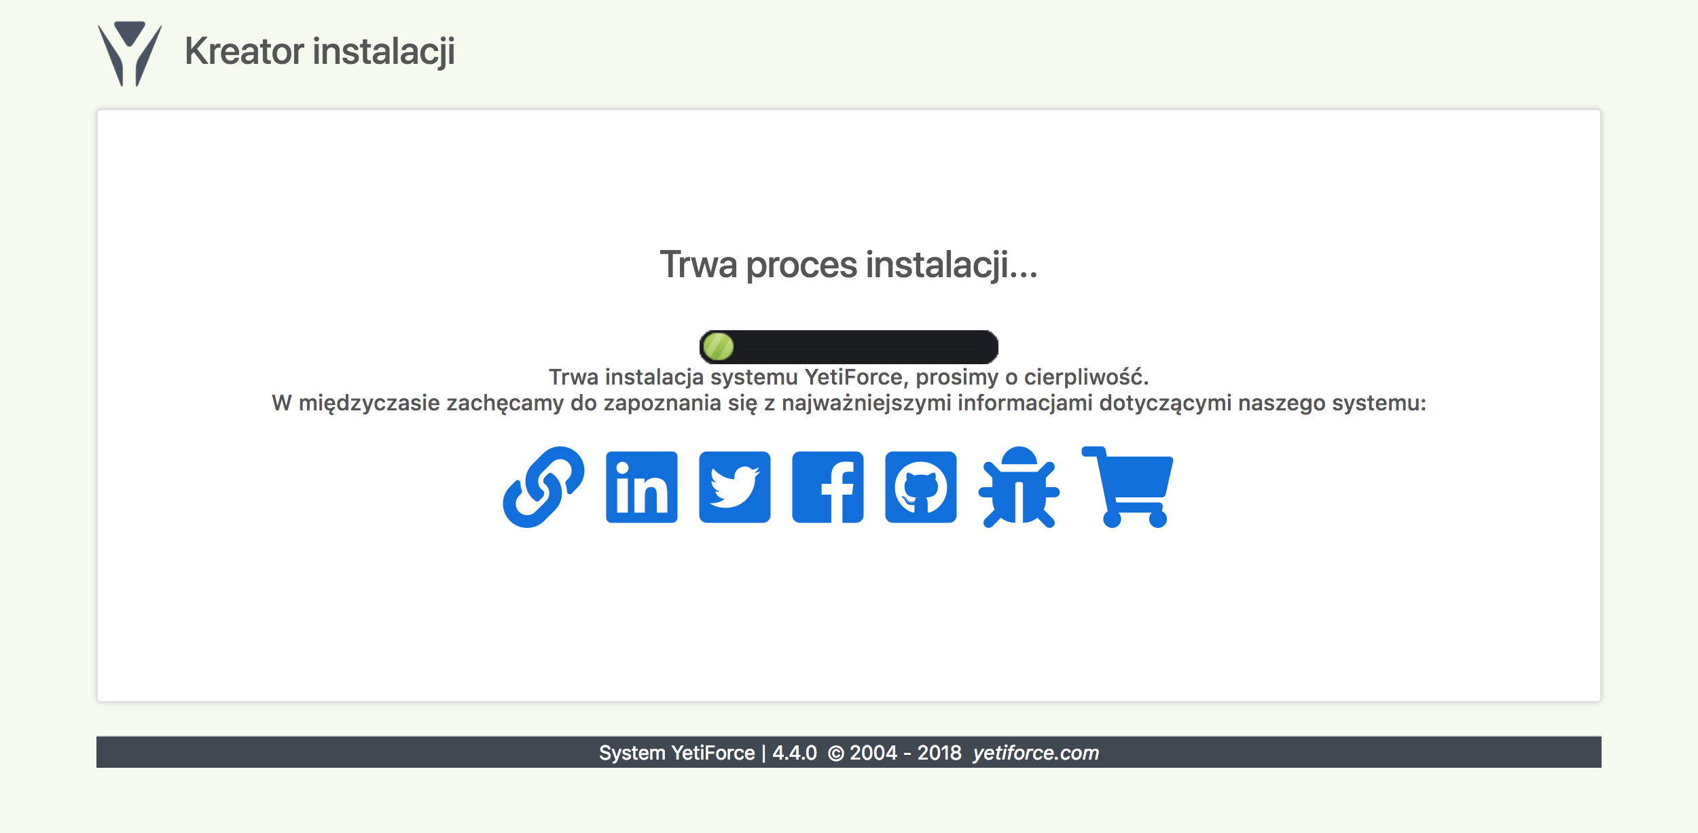This screenshot has width=1698, height=833.
Task: Open the LinkedIn icon link
Action: pyautogui.click(x=642, y=487)
